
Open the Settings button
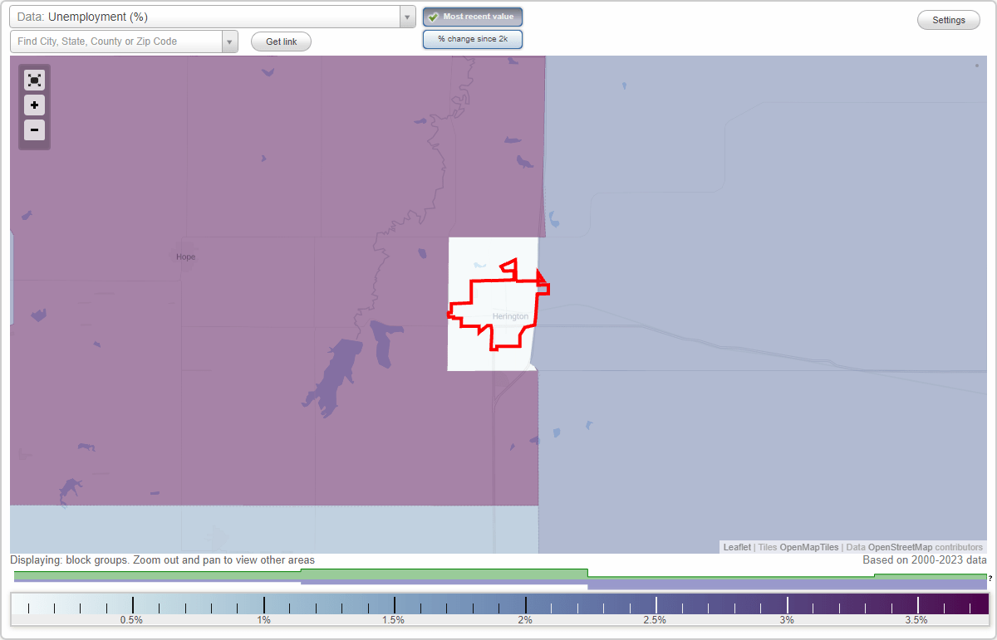(x=949, y=21)
